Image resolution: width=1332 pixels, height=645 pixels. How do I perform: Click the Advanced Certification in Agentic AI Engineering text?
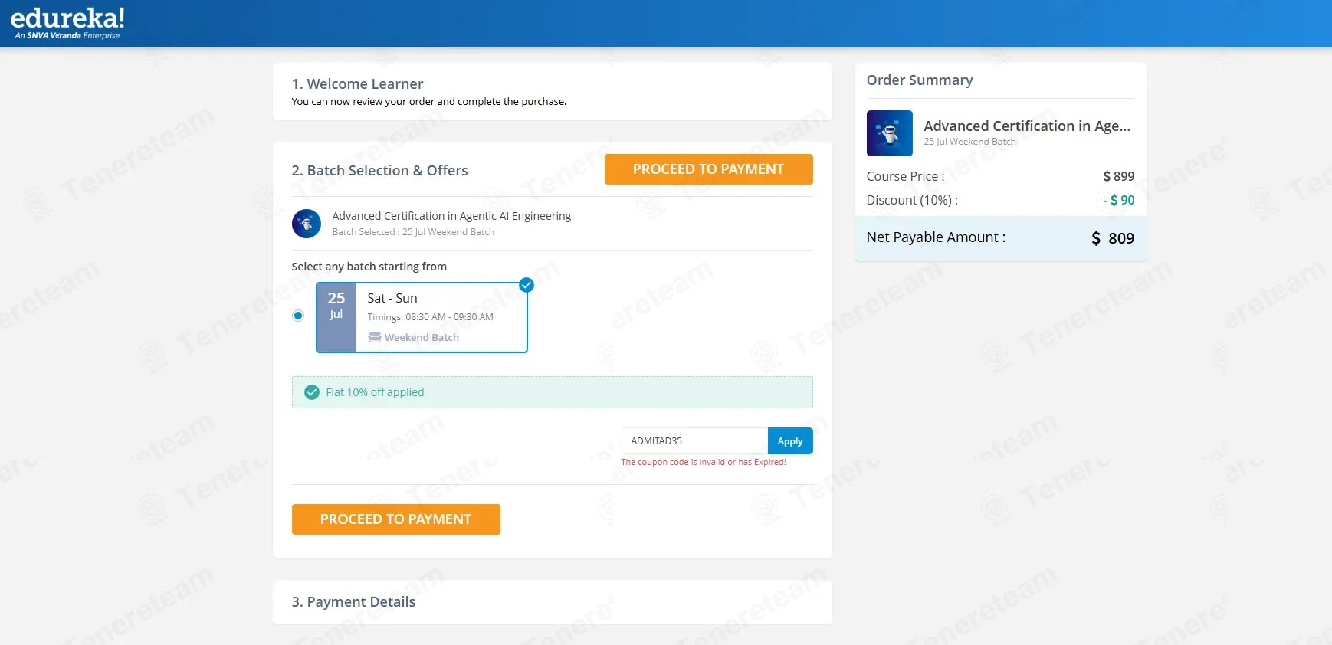pyautogui.click(x=451, y=216)
